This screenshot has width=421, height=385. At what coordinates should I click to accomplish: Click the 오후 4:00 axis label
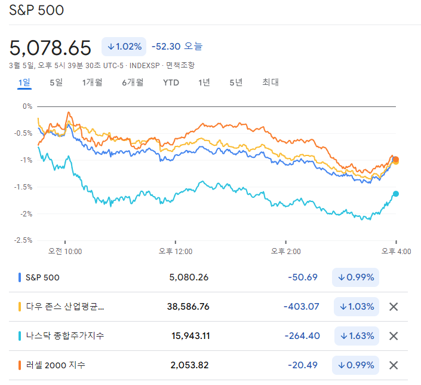(396, 251)
